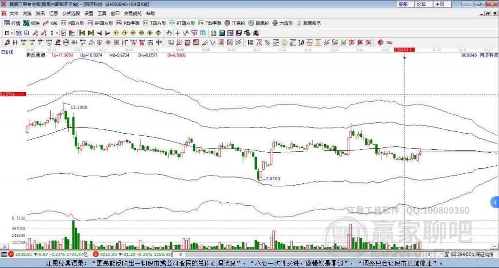The image size is (499, 268).
Task: Click the Tp=11.9658 indicator value
Action: [62, 55]
